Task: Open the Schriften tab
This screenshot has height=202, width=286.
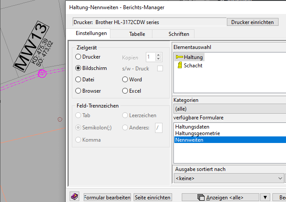Action: (179, 34)
